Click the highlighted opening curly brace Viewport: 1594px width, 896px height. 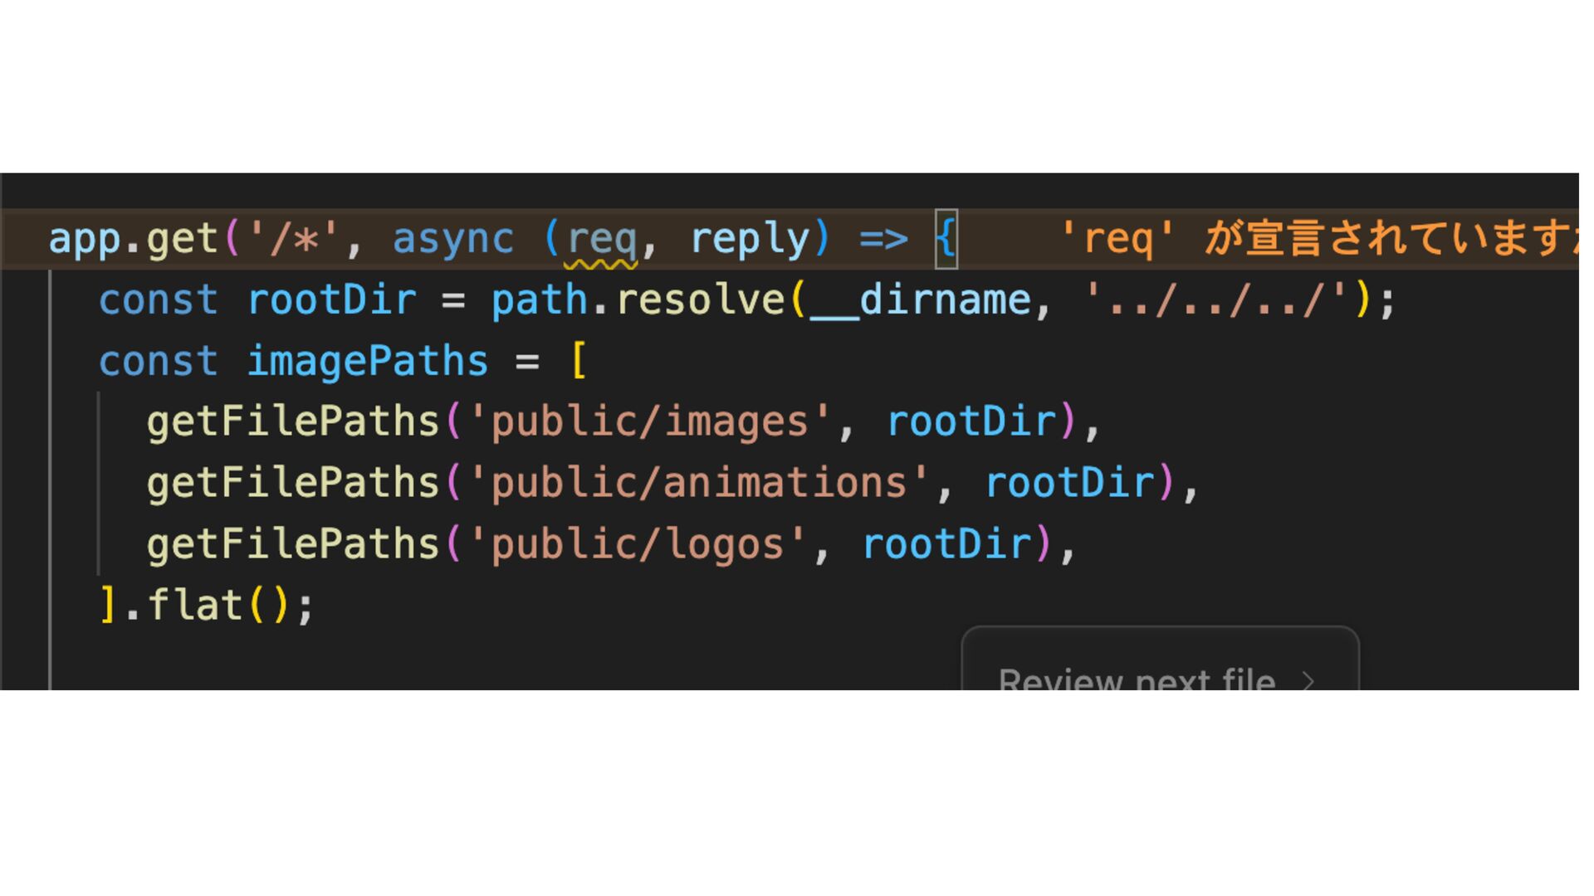(946, 239)
